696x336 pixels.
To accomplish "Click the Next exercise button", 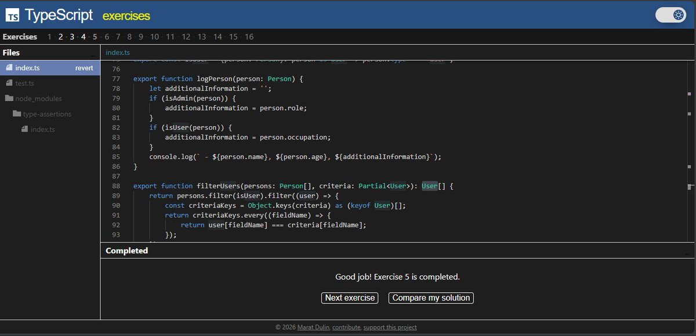I will [350, 298].
